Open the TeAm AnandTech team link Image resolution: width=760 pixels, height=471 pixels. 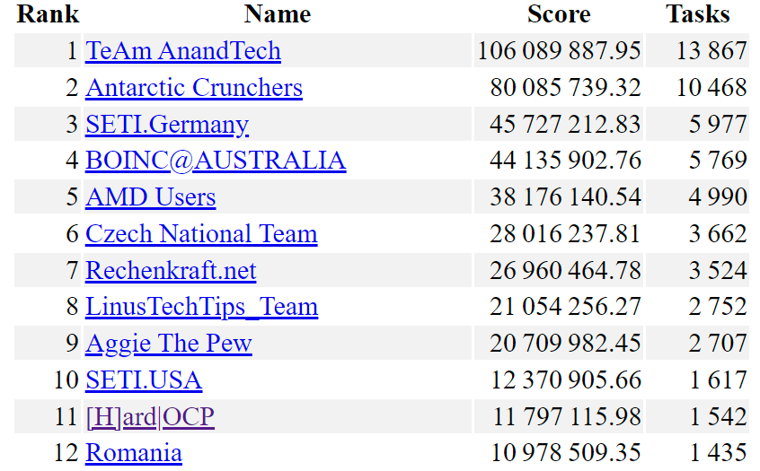[x=183, y=51]
